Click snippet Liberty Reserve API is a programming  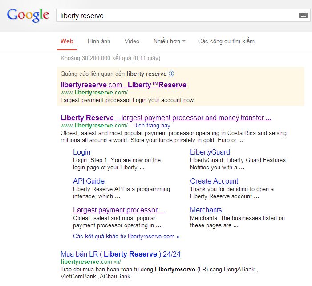(x=122, y=192)
